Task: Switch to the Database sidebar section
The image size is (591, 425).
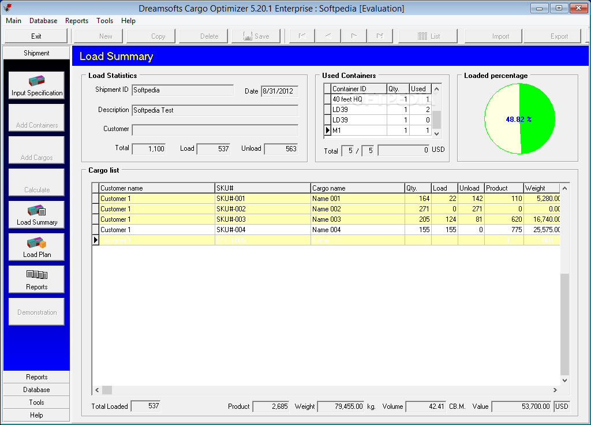Action: coord(36,390)
